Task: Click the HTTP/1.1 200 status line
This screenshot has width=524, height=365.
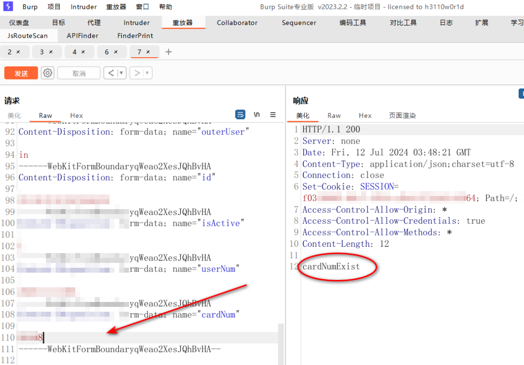Action: point(331,129)
